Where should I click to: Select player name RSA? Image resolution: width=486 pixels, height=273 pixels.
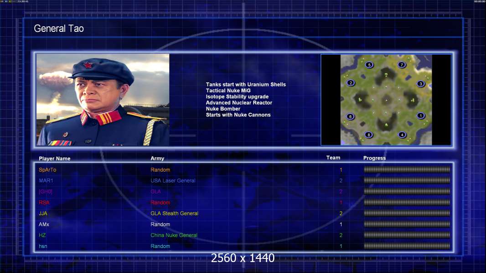[44, 202]
